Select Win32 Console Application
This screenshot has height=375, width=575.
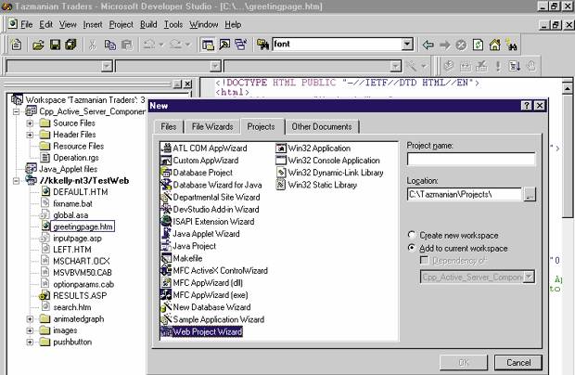pos(328,161)
